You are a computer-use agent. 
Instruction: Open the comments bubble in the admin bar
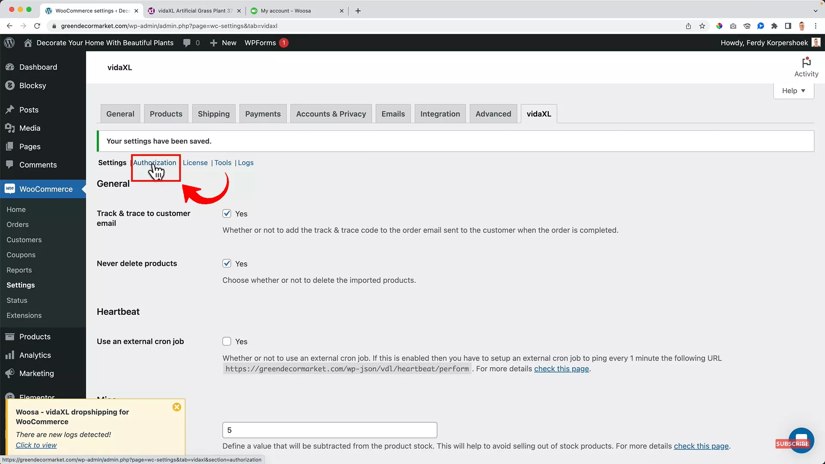click(x=189, y=43)
